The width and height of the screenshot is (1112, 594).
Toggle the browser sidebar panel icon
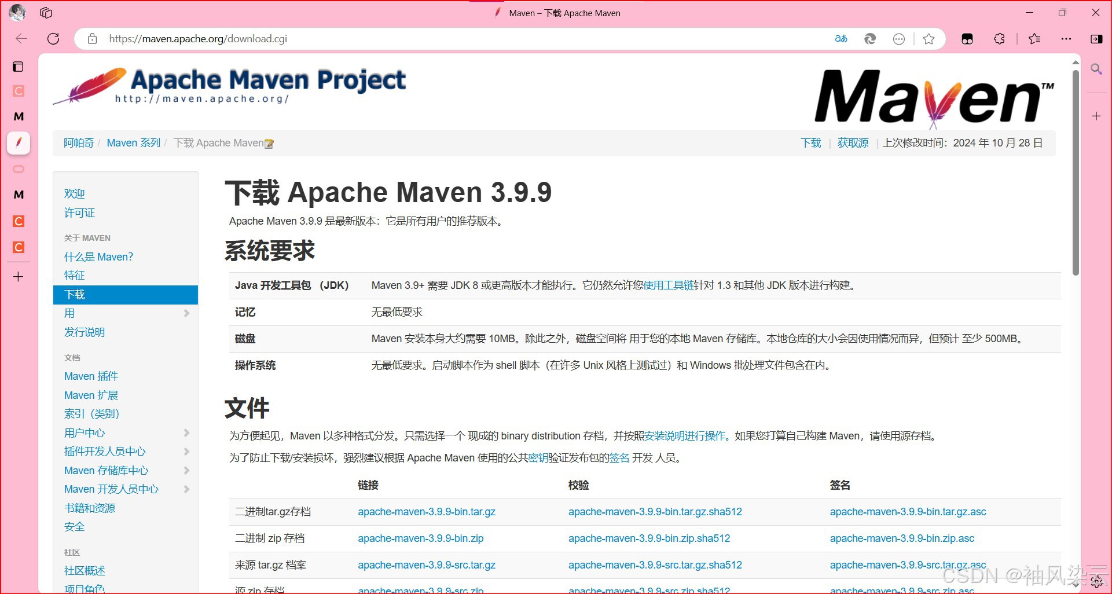[1096, 39]
